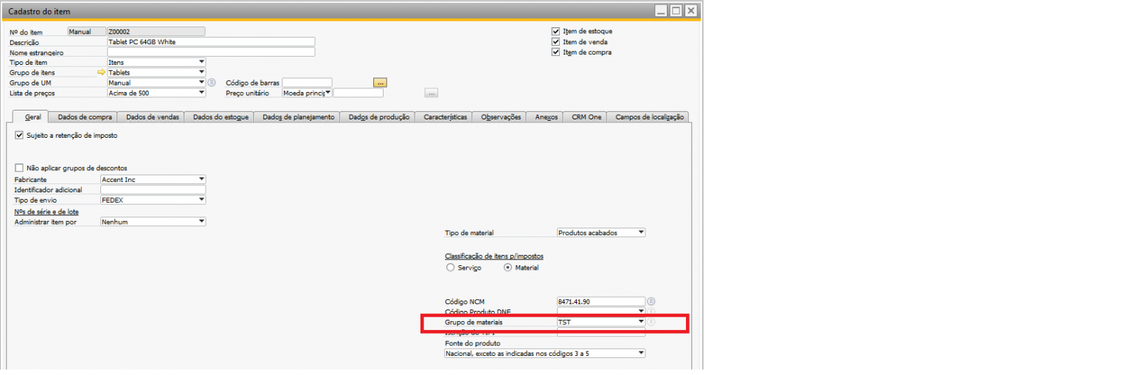Click the gray ellipsis button beside Preço unitário

432,93
